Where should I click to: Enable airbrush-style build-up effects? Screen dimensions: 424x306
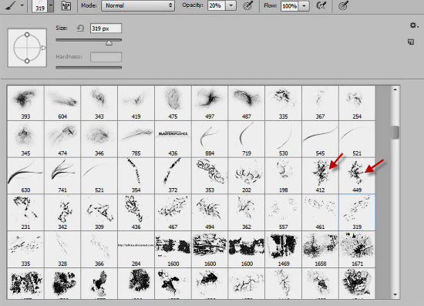321,5
